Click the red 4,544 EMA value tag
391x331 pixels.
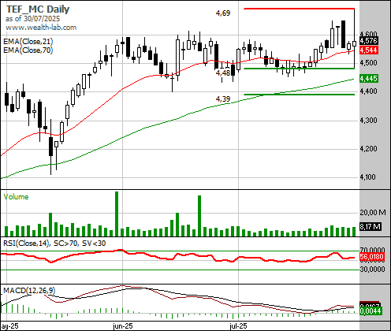[369, 50]
